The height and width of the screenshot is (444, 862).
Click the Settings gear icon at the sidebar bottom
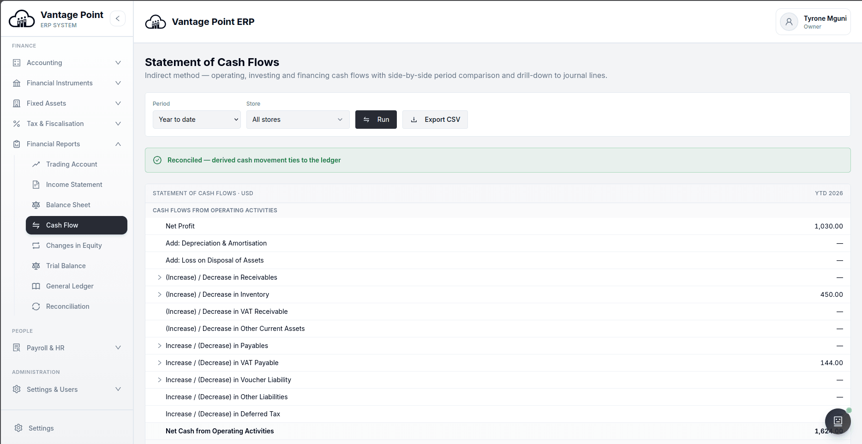[x=18, y=428]
